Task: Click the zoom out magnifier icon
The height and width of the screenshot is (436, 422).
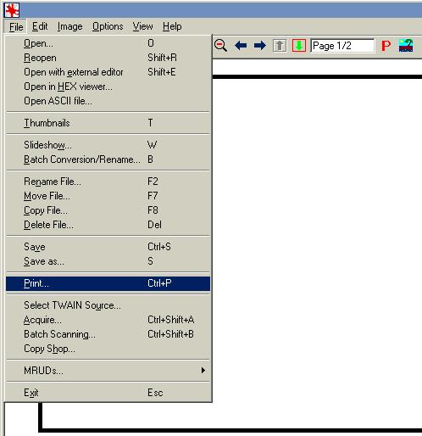Action: [x=220, y=46]
